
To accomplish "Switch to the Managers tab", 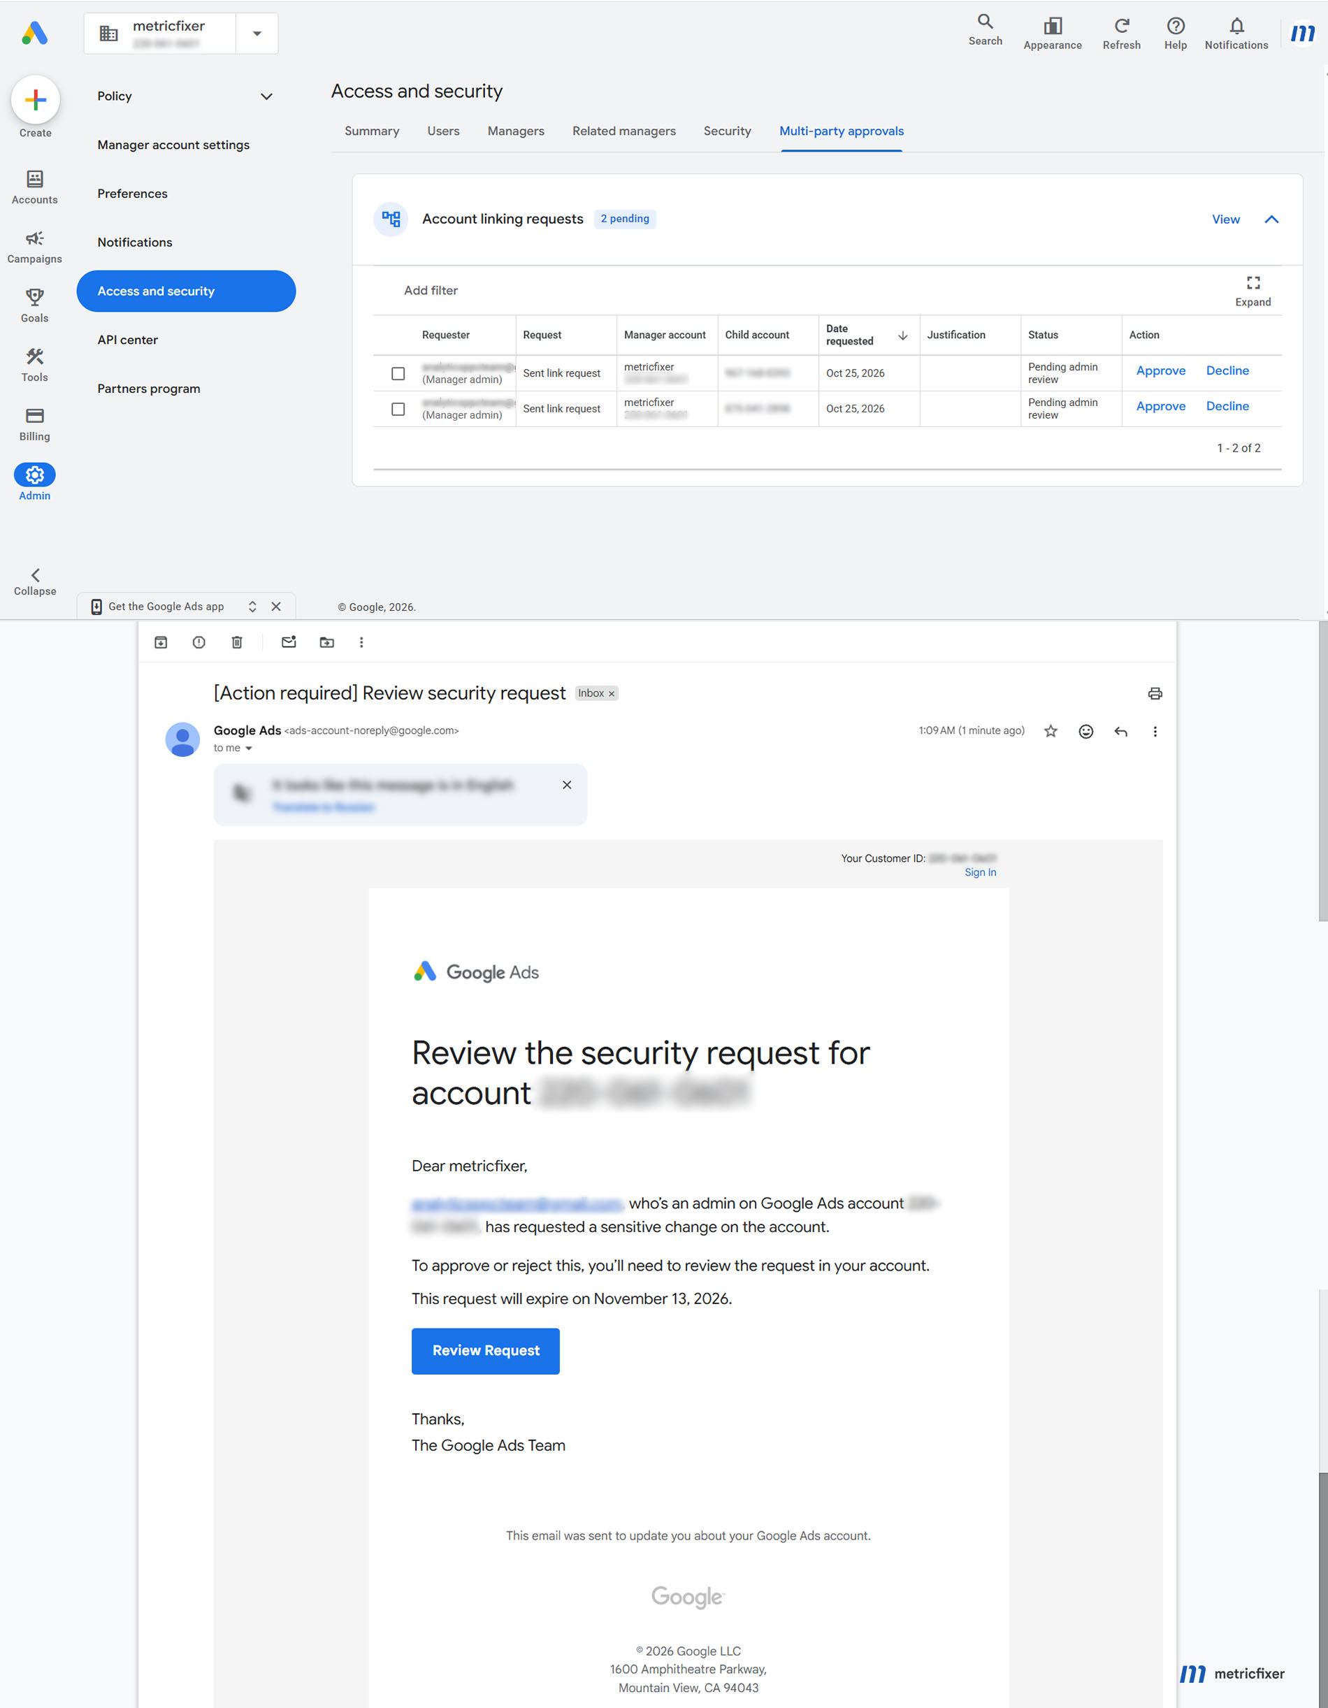I will (515, 131).
